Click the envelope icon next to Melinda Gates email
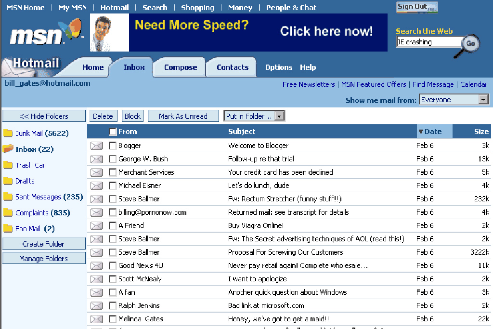This screenshot has height=329, width=493. click(97, 319)
